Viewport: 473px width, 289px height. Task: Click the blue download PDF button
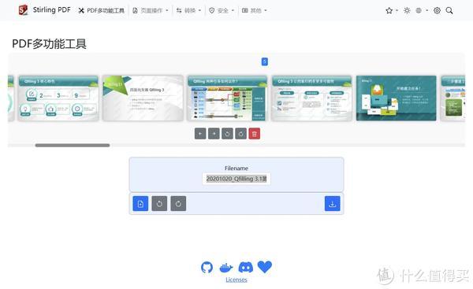point(333,204)
